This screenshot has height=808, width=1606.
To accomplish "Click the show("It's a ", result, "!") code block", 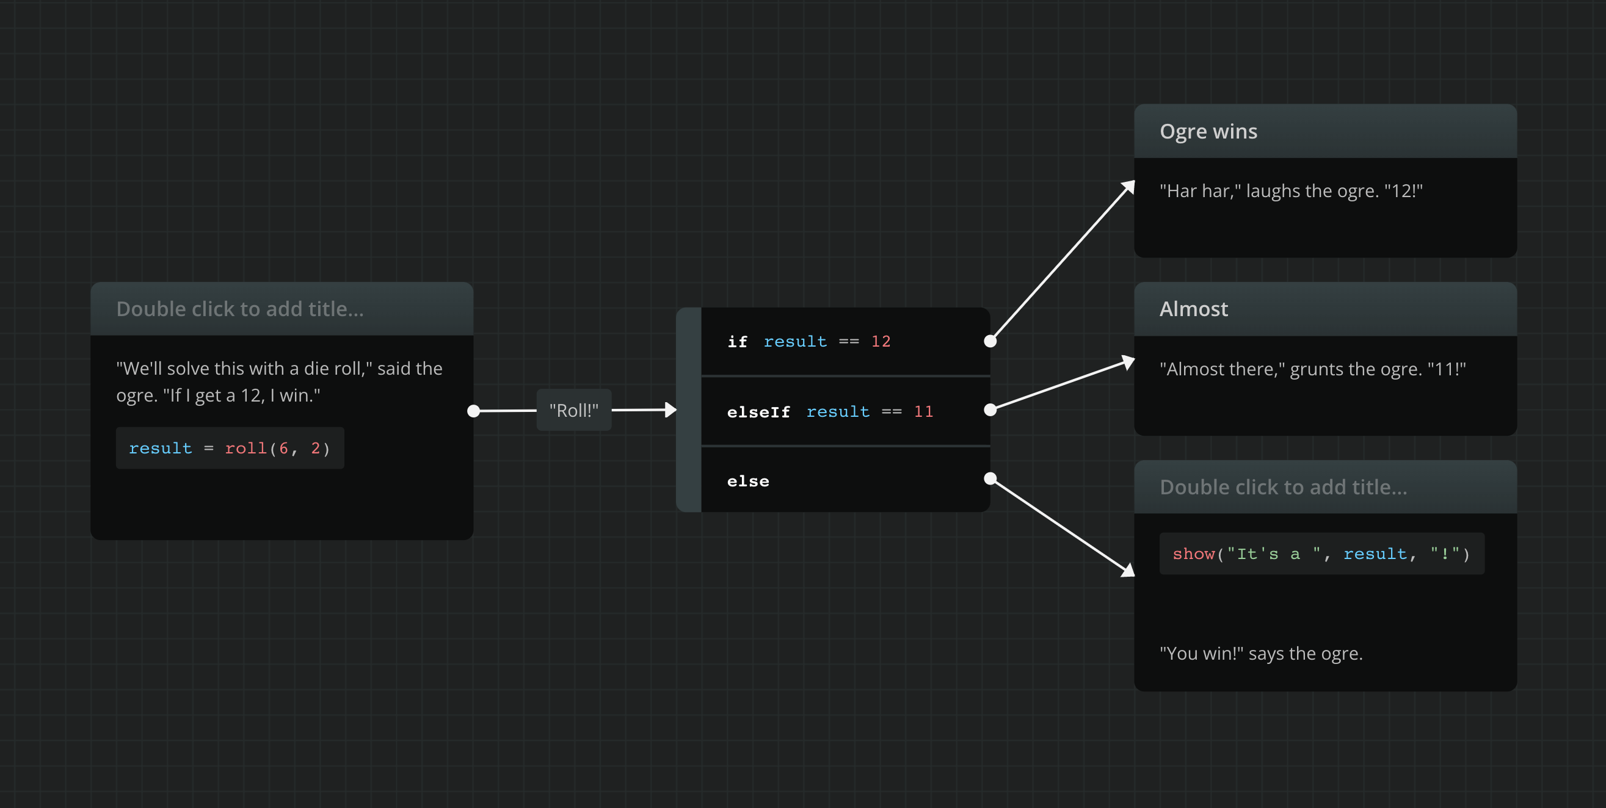I will point(1321,554).
